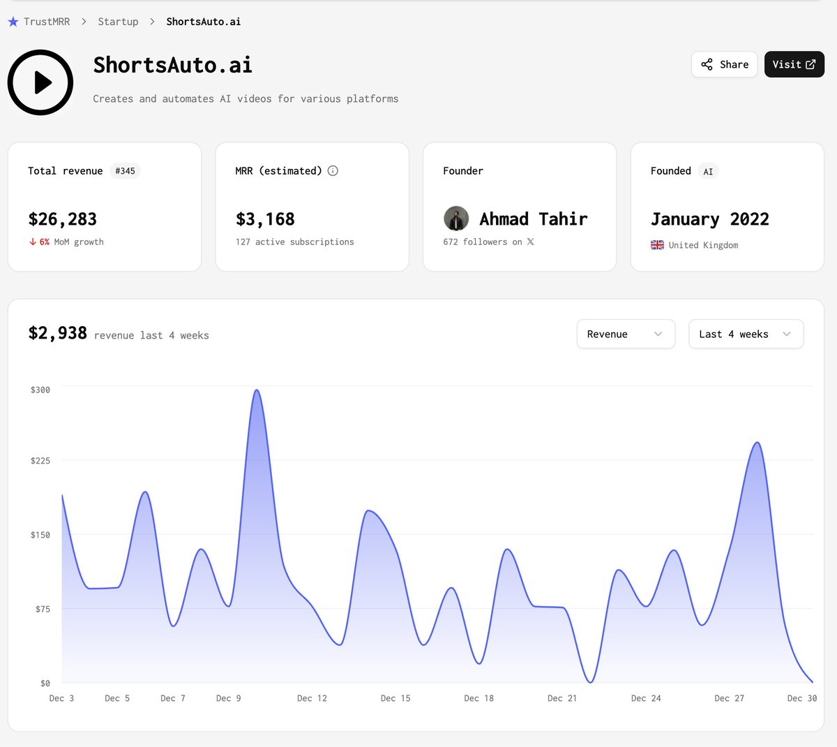Click the $26,283 total revenue value
The height and width of the screenshot is (747, 837).
[x=63, y=219]
